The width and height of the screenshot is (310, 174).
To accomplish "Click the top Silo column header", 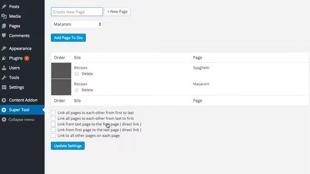I will coord(77,58).
